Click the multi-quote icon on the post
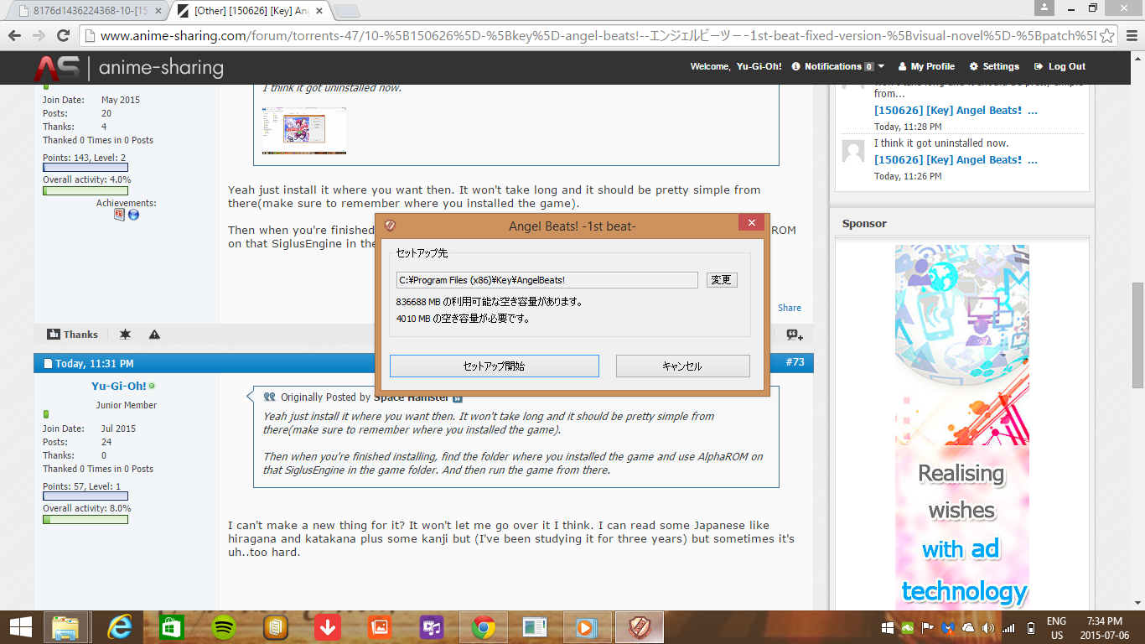Viewport: 1145px width, 644px height. tap(794, 335)
